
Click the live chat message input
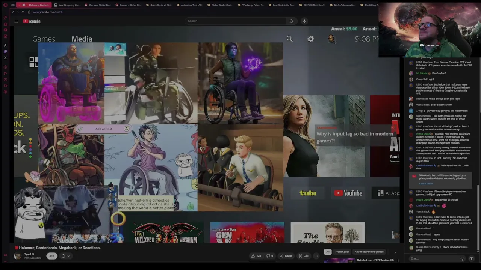click(434, 258)
